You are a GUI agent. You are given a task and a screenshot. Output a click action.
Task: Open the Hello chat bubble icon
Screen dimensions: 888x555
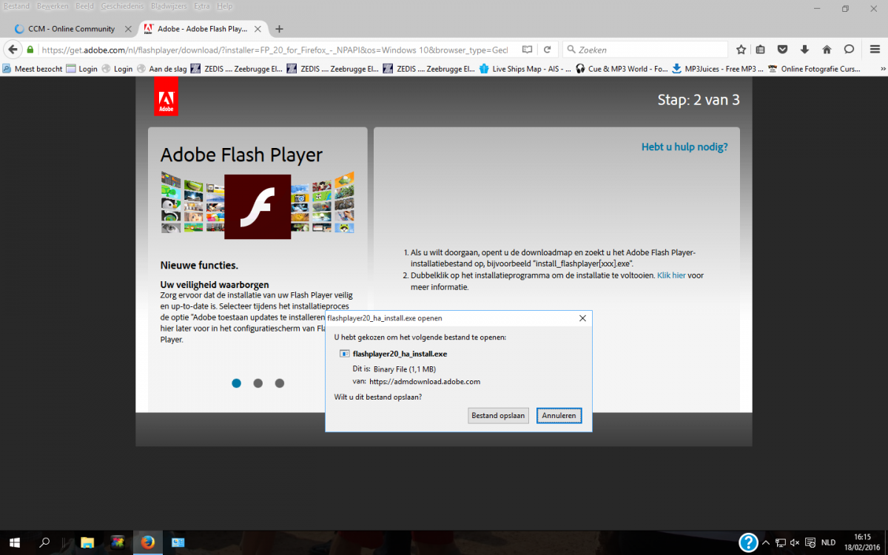point(849,50)
